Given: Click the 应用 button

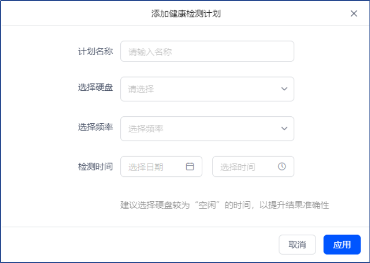Looking at the screenshot, I should 342,244.
